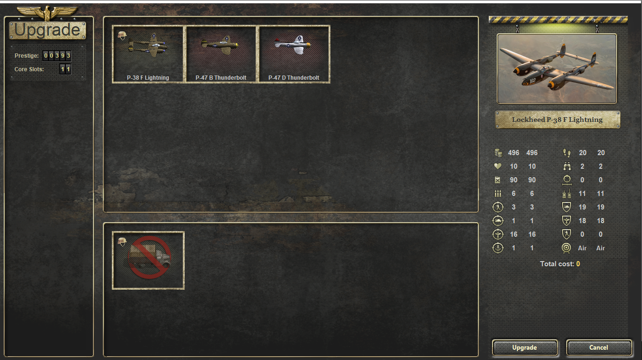642x360 pixels.
Task: Click the naval attack anchor icon
Action: [x=498, y=248]
